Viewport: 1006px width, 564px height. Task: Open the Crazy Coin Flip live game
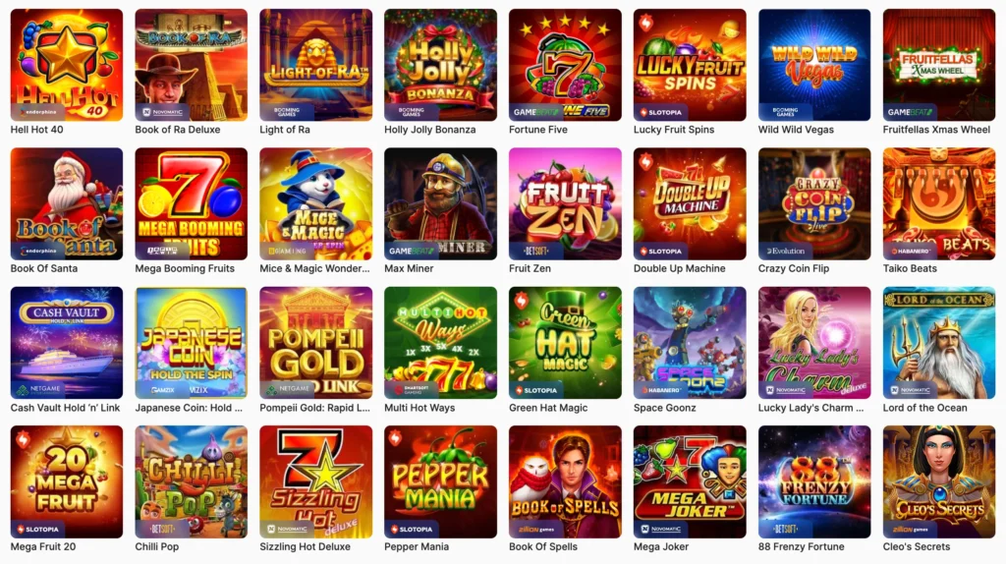[814, 204]
